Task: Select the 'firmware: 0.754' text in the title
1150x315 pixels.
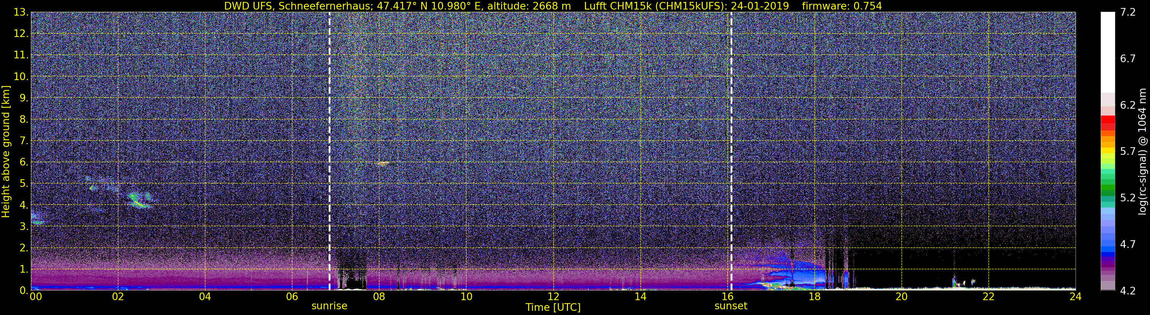Action: coord(842,6)
